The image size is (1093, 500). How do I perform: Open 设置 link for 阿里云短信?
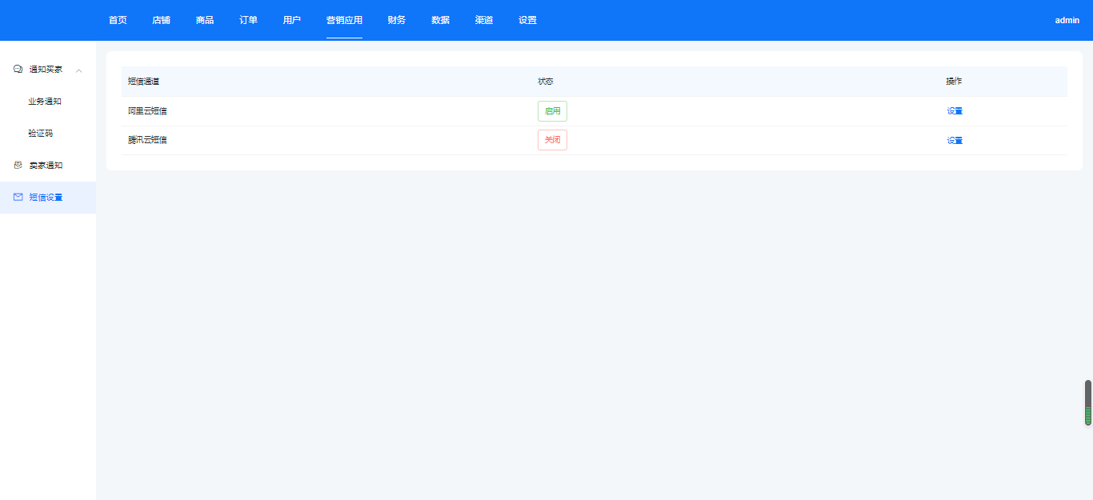955,111
